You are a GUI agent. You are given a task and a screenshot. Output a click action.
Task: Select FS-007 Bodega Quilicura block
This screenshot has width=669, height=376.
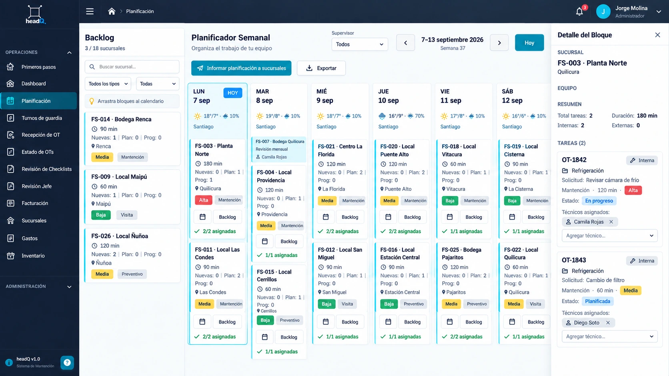[279, 149]
